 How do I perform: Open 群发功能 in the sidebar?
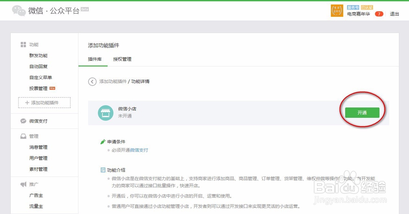click(38, 55)
